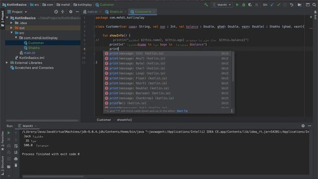Toggle the 1: Project tool window stripe
318x179 pixels.
pos(2,18)
